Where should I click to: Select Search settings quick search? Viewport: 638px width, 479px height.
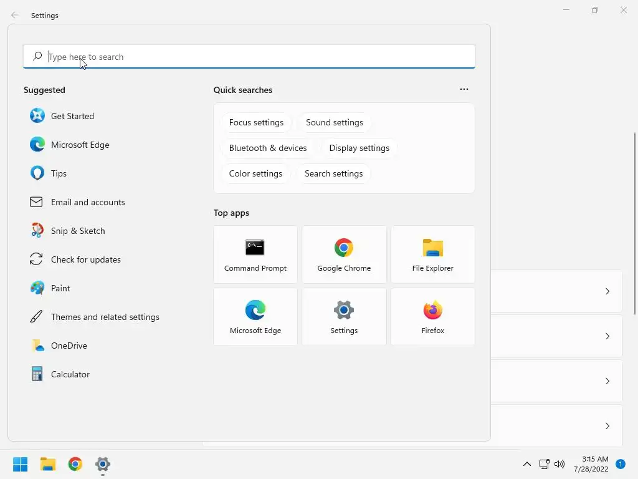tap(334, 173)
